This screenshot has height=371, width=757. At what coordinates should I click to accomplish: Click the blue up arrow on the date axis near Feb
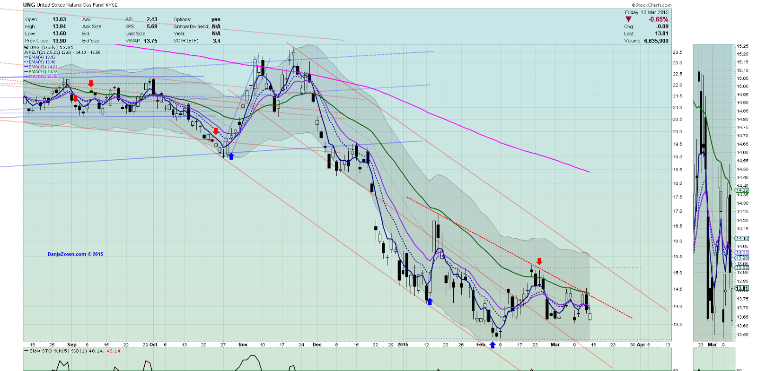pyautogui.click(x=493, y=345)
